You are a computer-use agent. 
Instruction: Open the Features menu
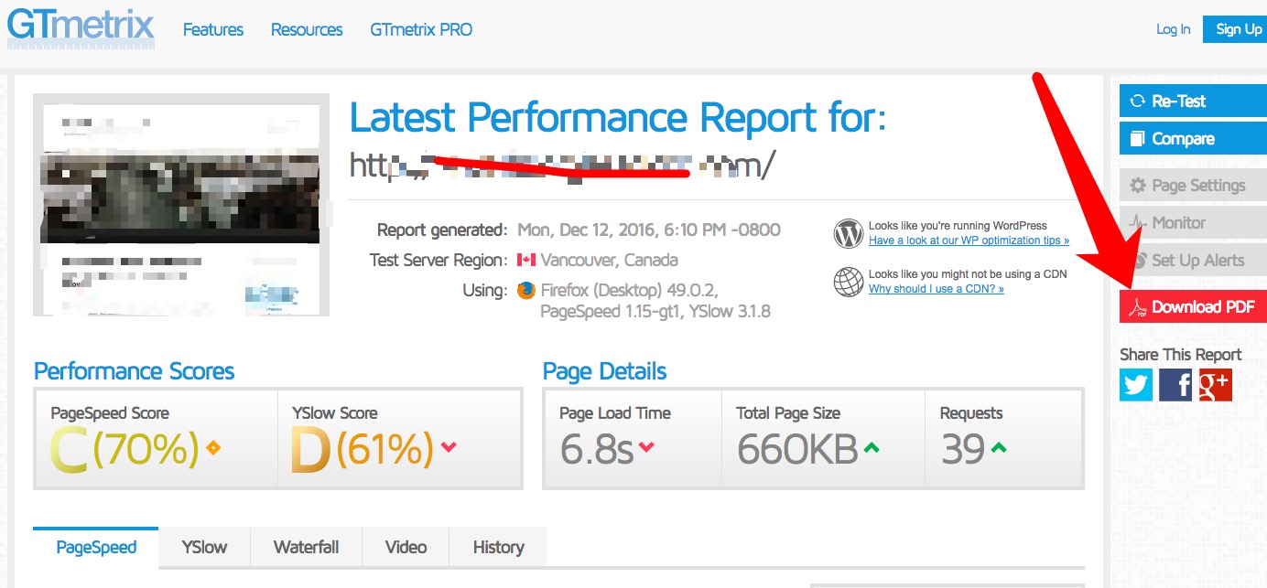tap(213, 29)
